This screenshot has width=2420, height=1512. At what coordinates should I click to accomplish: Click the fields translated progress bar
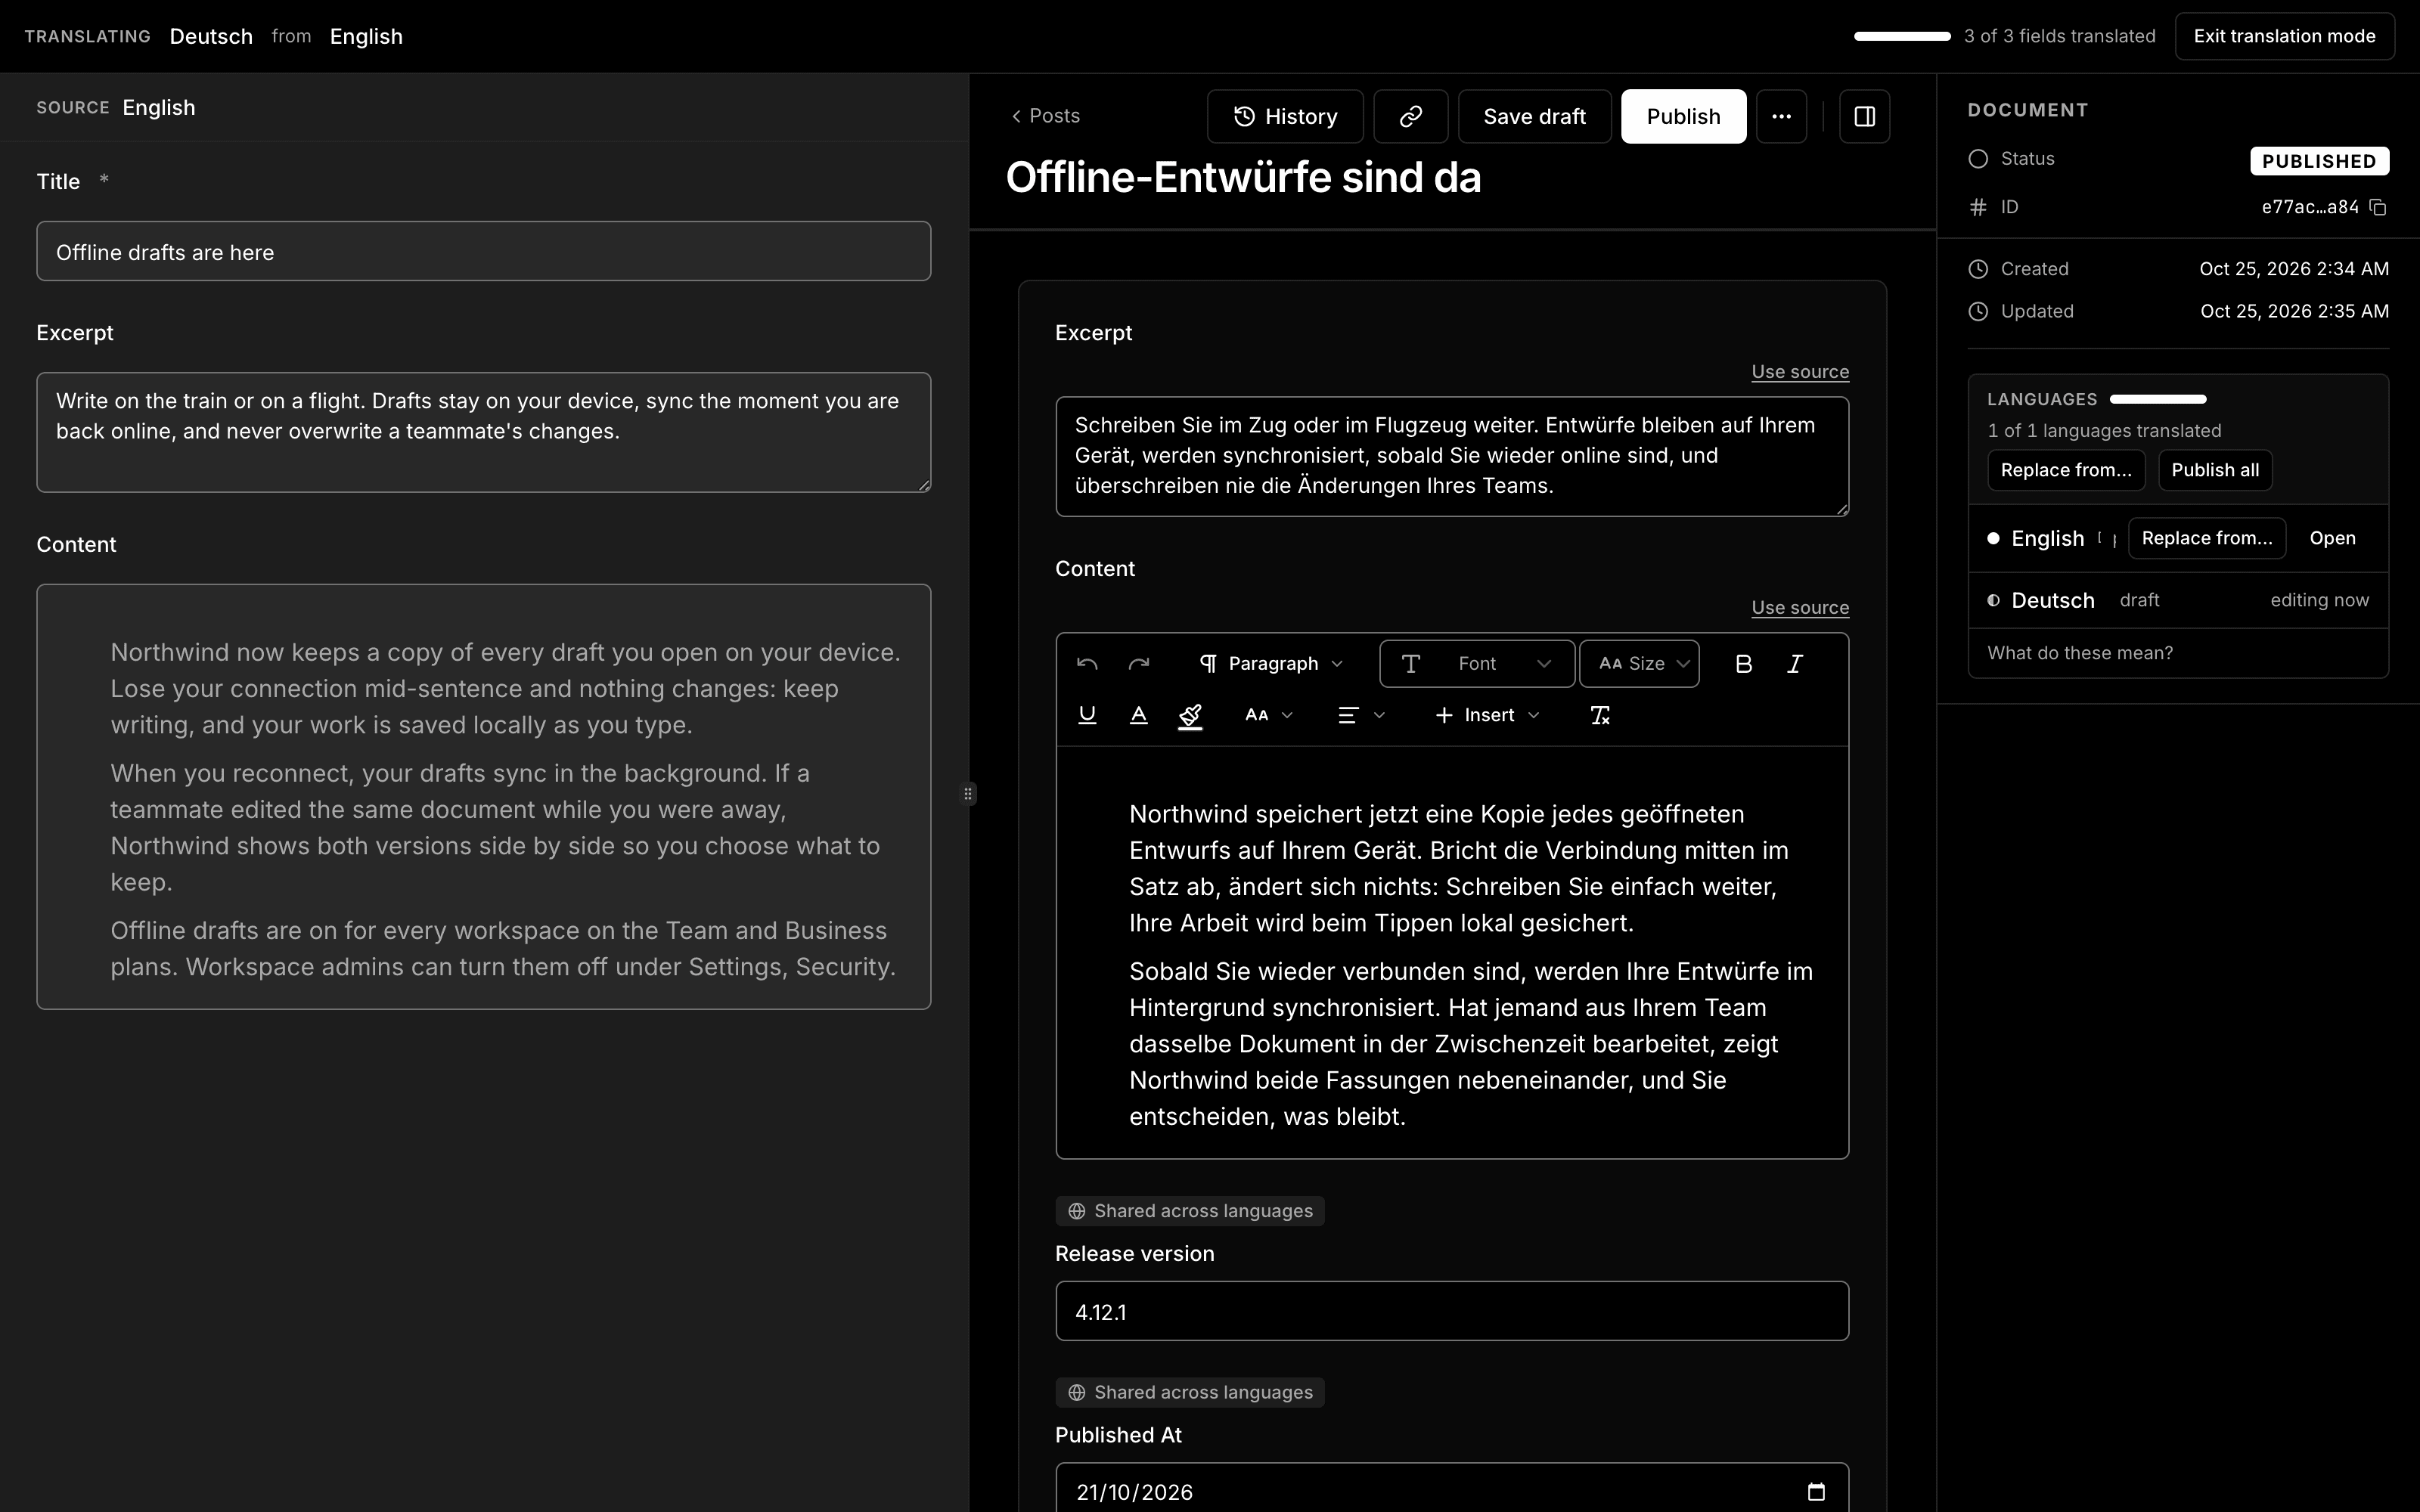pos(1902,36)
